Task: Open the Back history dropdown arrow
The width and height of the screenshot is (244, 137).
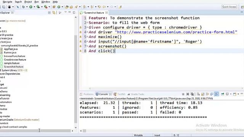Action: click(108, 7)
